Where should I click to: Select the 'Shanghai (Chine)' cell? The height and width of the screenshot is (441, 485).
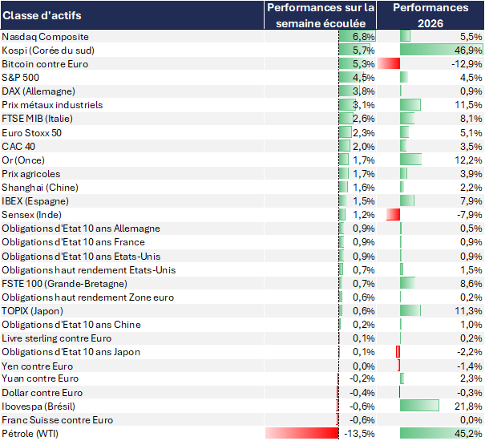pyautogui.click(x=40, y=188)
